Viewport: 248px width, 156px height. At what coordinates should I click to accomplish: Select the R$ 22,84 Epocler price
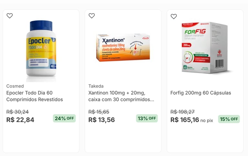coord(20,120)
